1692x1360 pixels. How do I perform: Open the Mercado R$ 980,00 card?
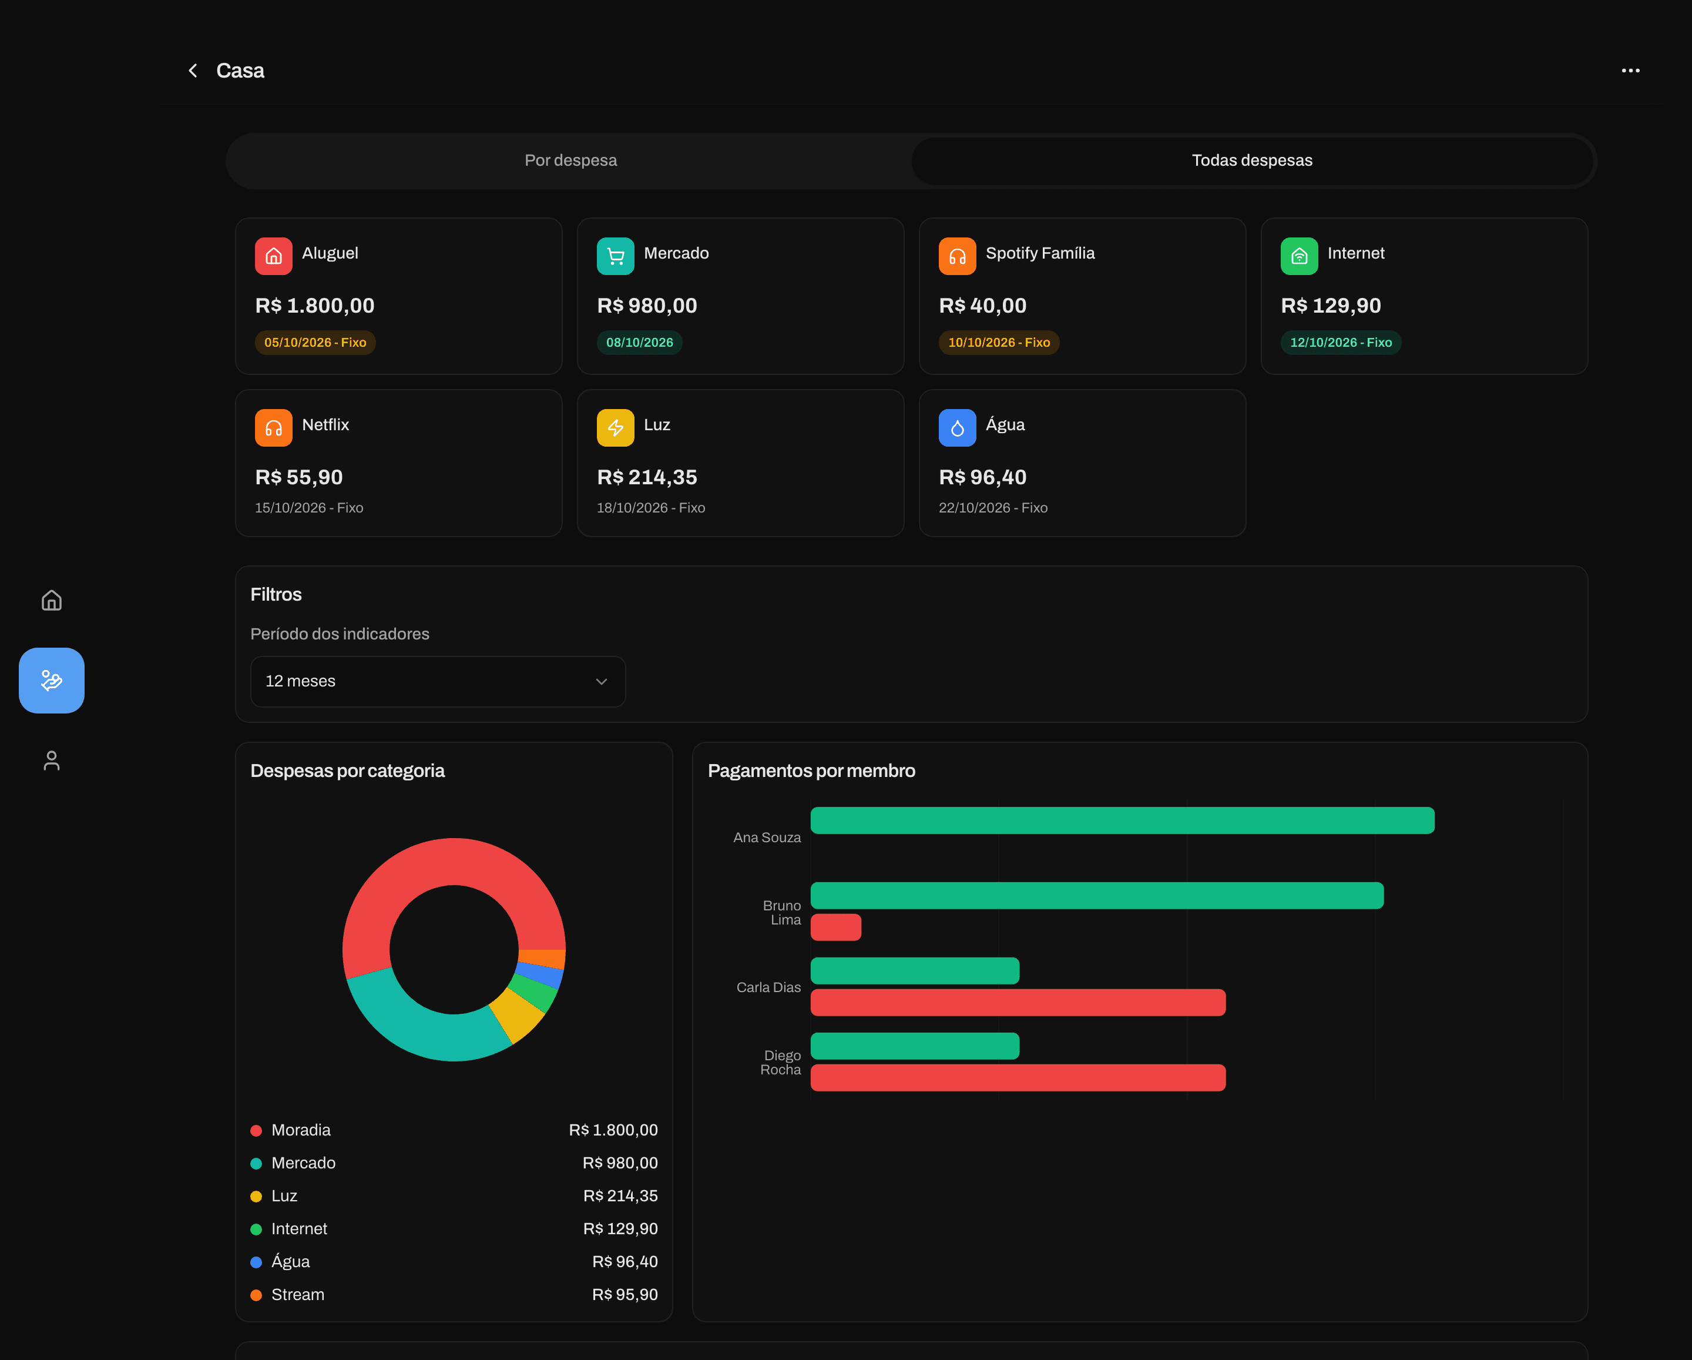tap(741, 296)
